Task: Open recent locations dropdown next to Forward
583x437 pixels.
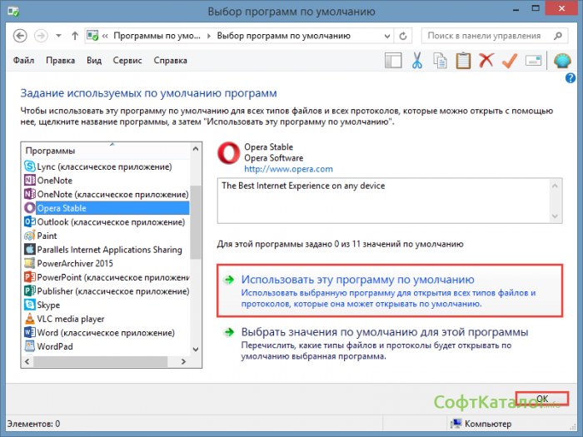Action: pyautogui.click(x=58, y=36)
